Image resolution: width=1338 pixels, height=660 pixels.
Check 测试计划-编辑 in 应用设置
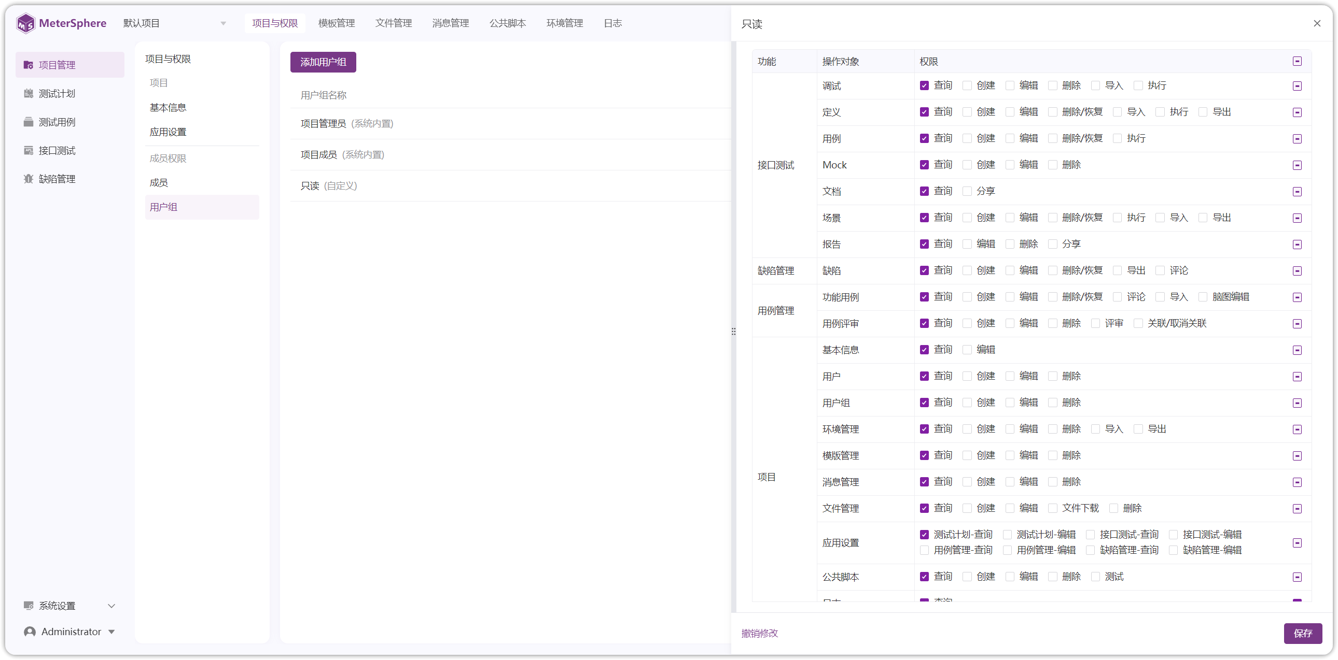(1007, 535)
